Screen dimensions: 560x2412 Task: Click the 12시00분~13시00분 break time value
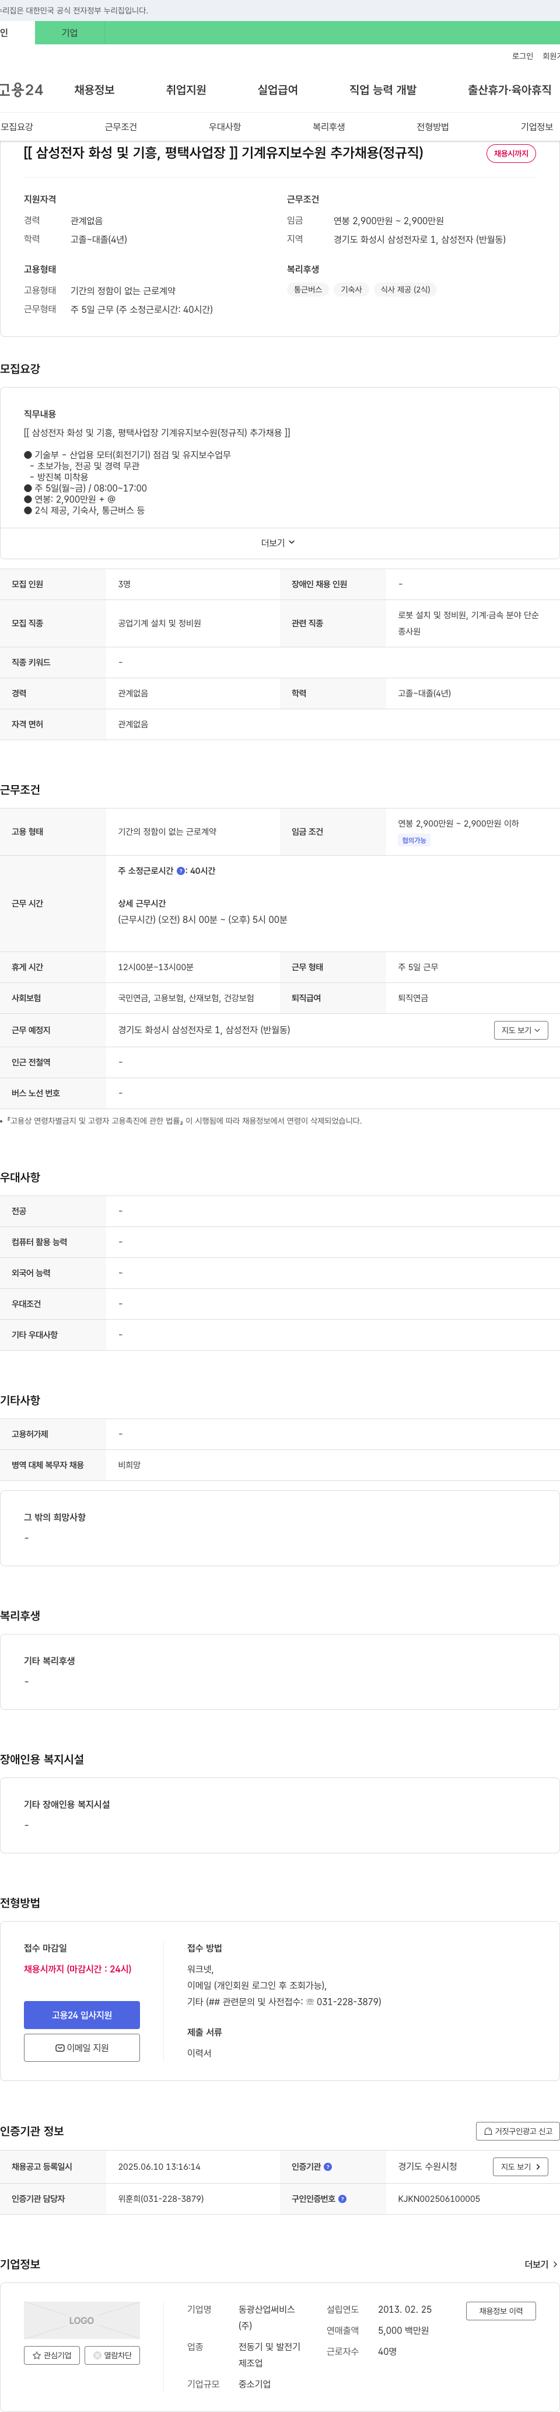[x=155, y=967]
